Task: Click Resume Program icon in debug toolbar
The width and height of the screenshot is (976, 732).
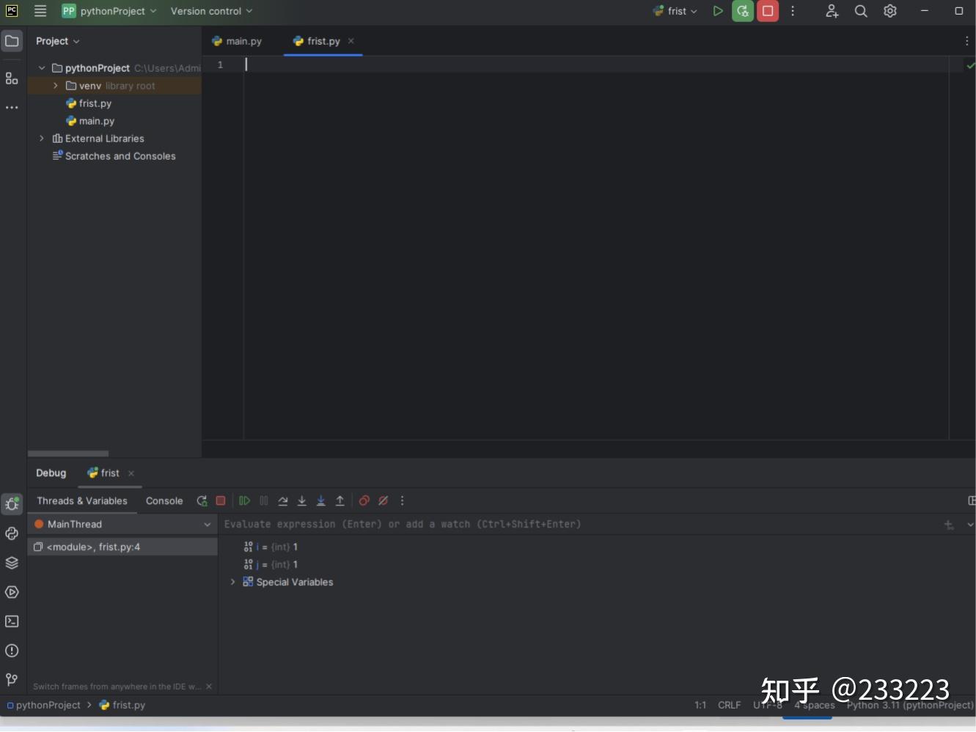Action: [x=245, y=501]
